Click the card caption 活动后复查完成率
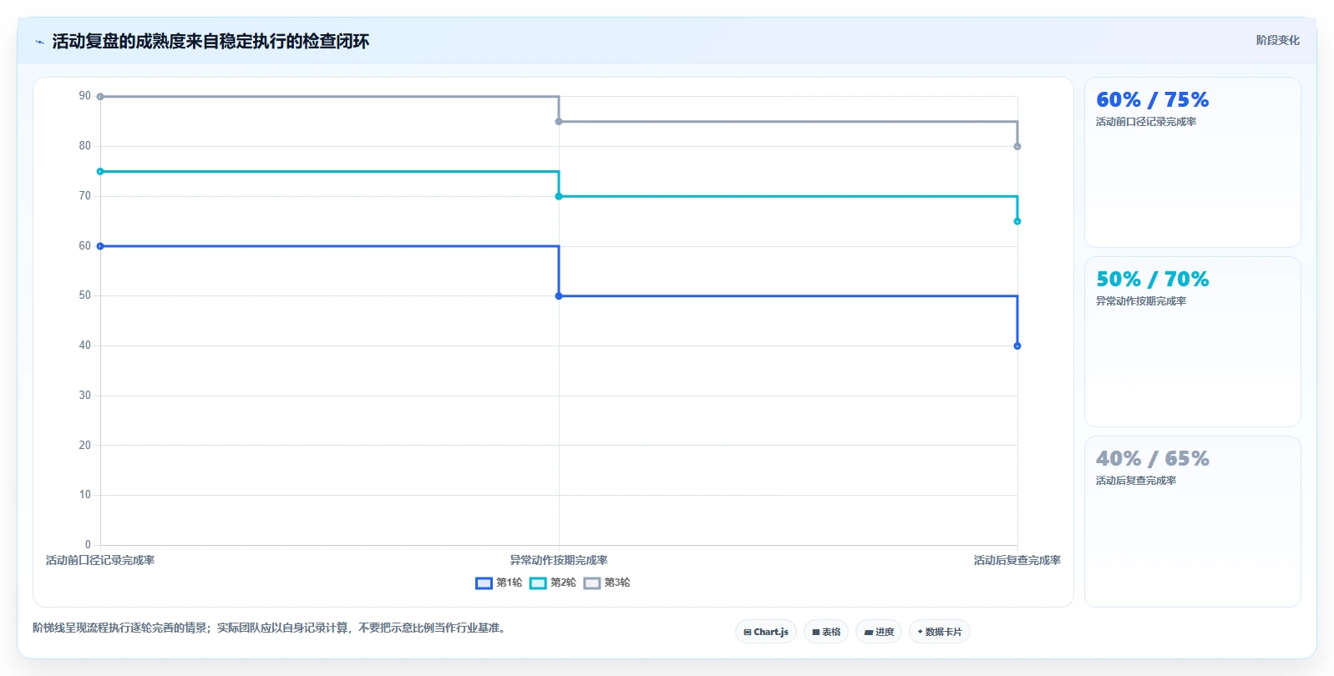1334x676 pixels. coord(1136,481)
